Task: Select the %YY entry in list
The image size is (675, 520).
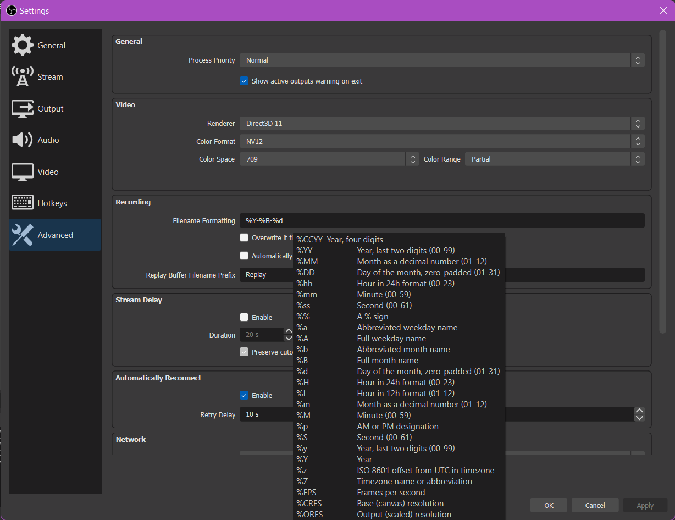Action: pos(399,251)
